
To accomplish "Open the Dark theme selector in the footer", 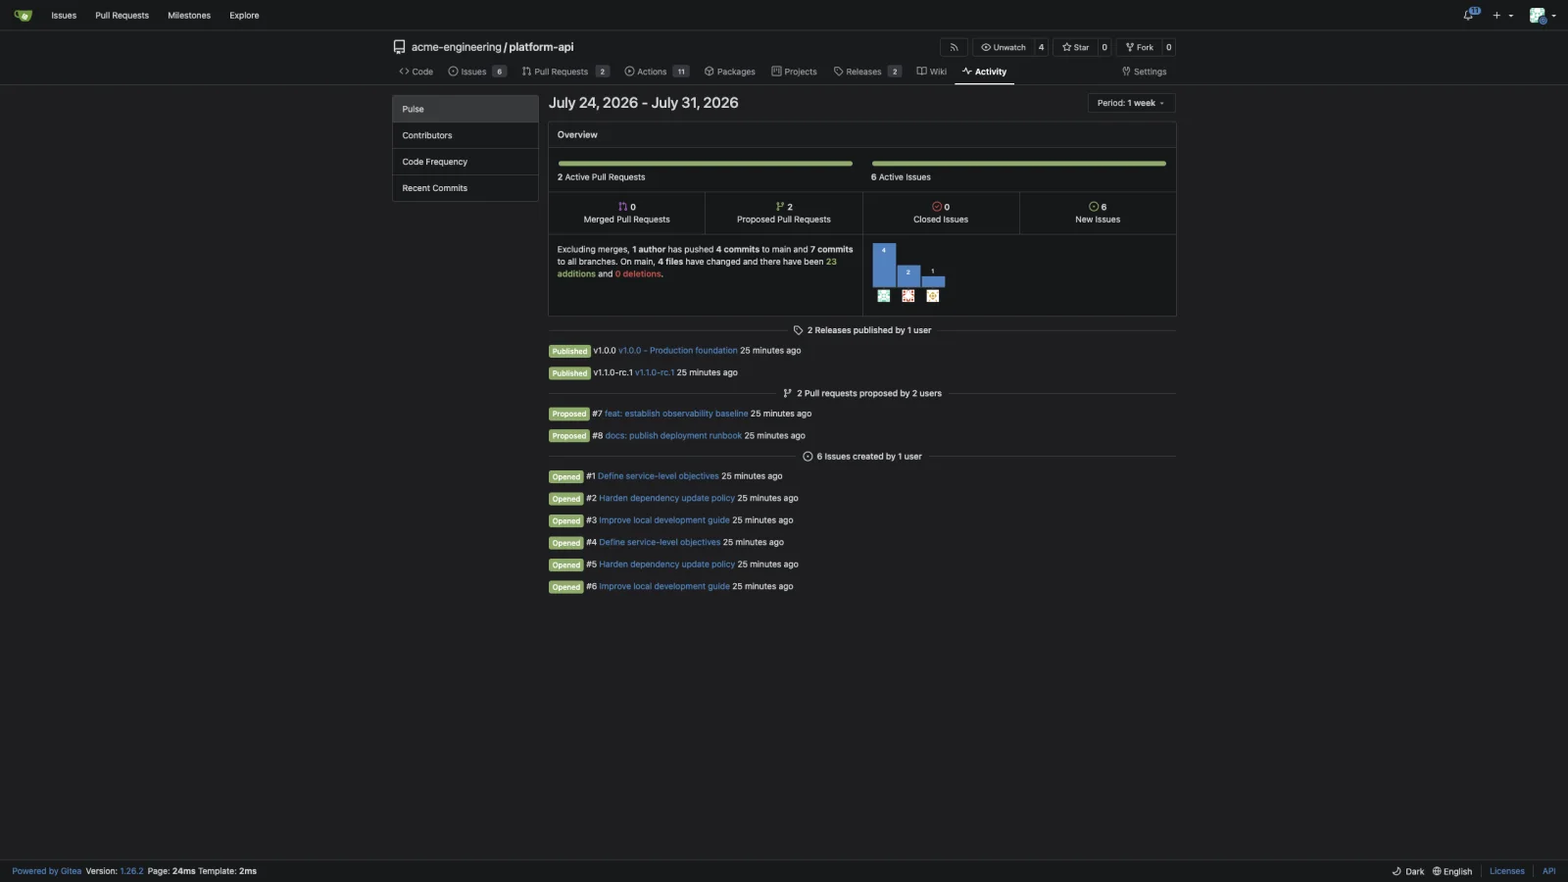I will [x=1408, y=871].
